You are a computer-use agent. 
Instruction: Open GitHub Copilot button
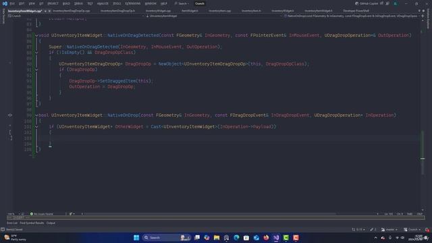click(x=367, y=3)
